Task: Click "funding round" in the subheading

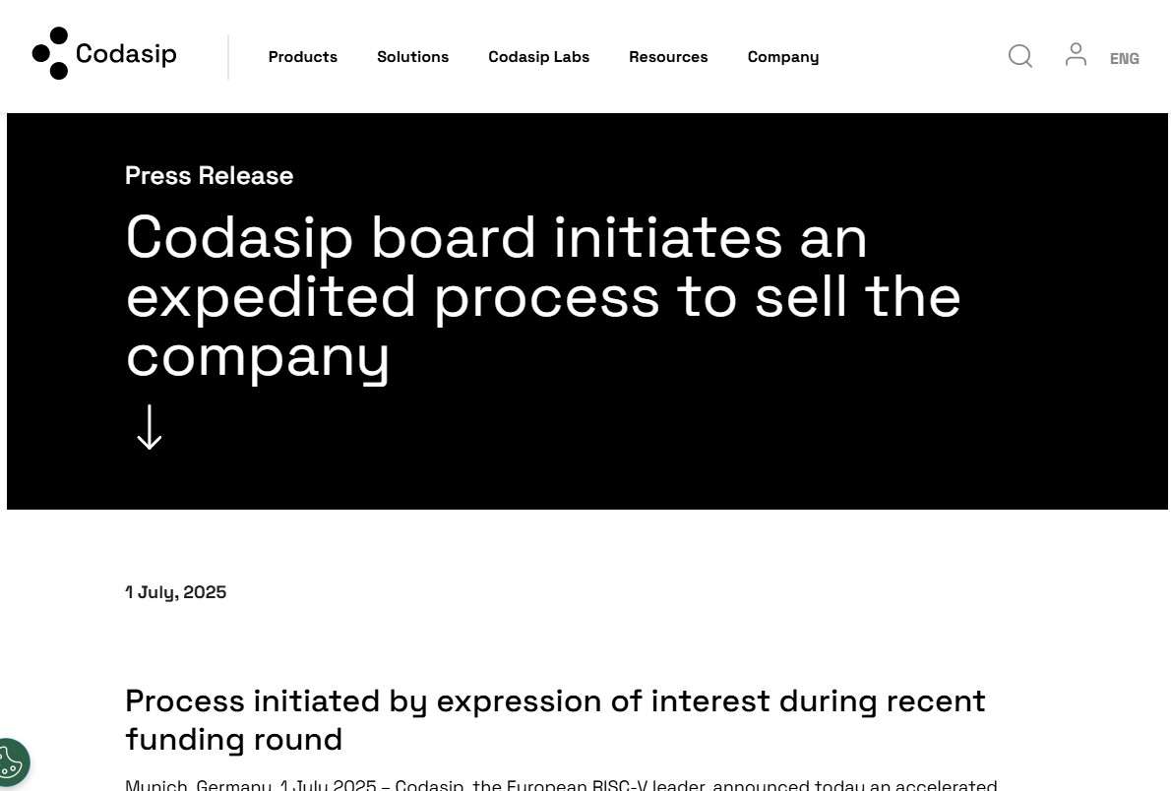Action: [233, 739]
